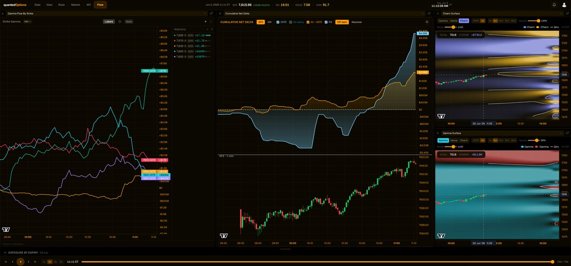Toggle the Labels button in Strike Gamma
Viewport: 571px width, 266px height.
(x=109, y=21)
